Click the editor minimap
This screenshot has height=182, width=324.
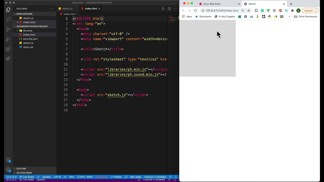click(x=173, y=19)
